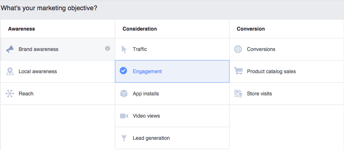
Task: Click the App installs box icon
Action: pos(124,94)
